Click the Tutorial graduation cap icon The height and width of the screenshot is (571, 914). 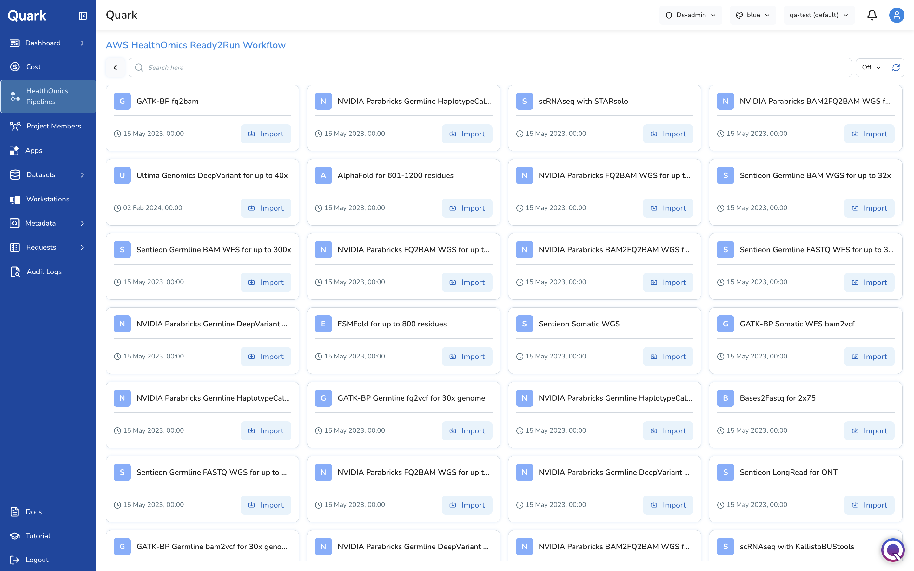[x=15, y=536]
